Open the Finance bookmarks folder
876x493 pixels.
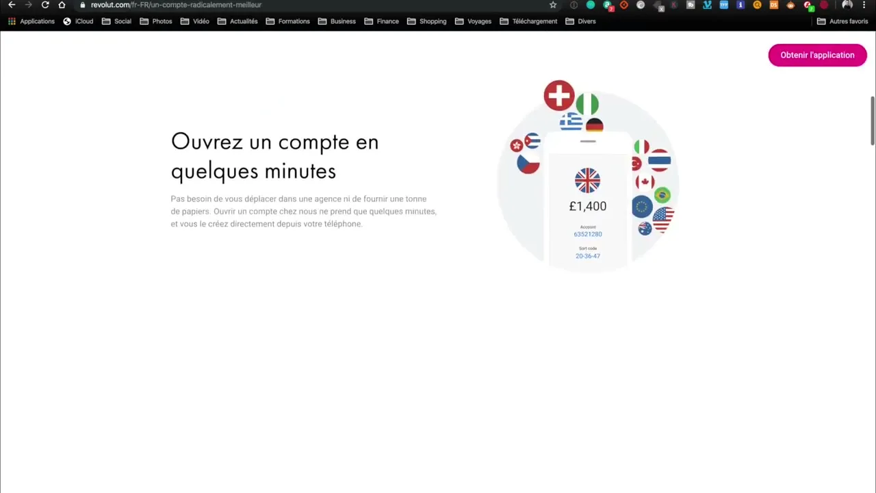pos(382,21)
